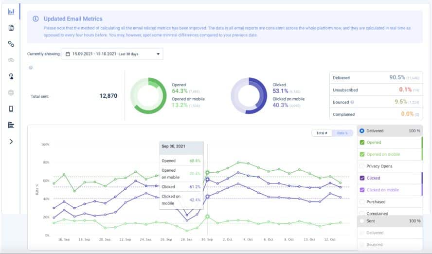Click the info icon beside Updated Email Metrics
Viewport: 432px width, 254px height.
[x=36, y=18]
